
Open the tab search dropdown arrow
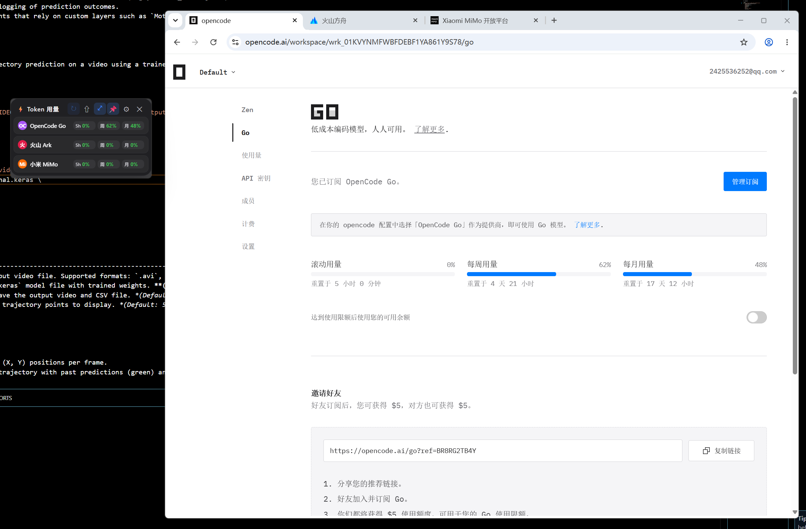[x=176, y=20]
